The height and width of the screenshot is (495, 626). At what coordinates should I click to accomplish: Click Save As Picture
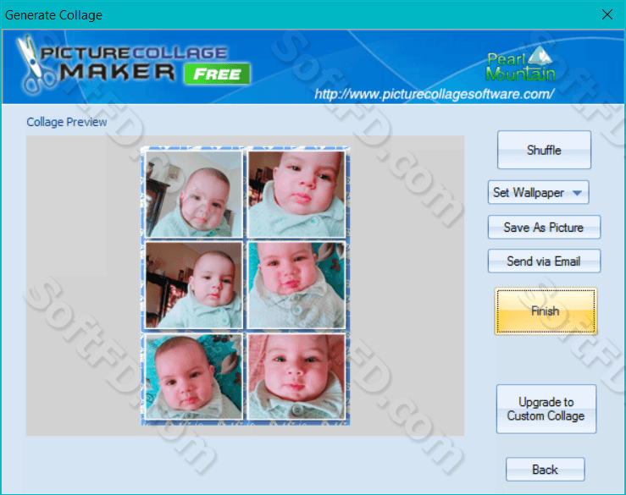click(544, 228)
